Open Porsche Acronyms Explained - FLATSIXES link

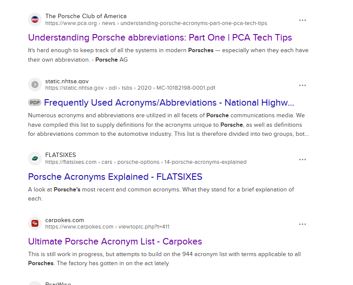coord(115,177)
